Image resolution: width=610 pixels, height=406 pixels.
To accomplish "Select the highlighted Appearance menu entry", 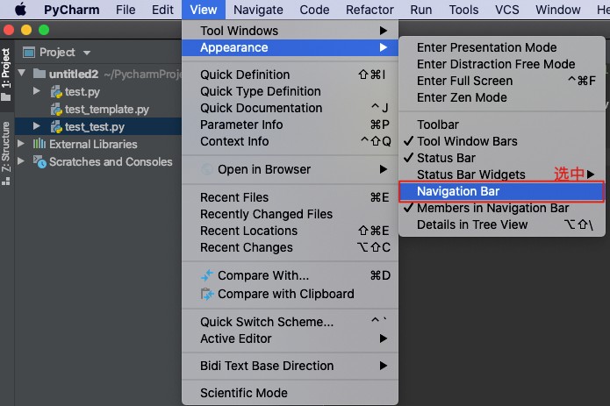I will point(290,47).
